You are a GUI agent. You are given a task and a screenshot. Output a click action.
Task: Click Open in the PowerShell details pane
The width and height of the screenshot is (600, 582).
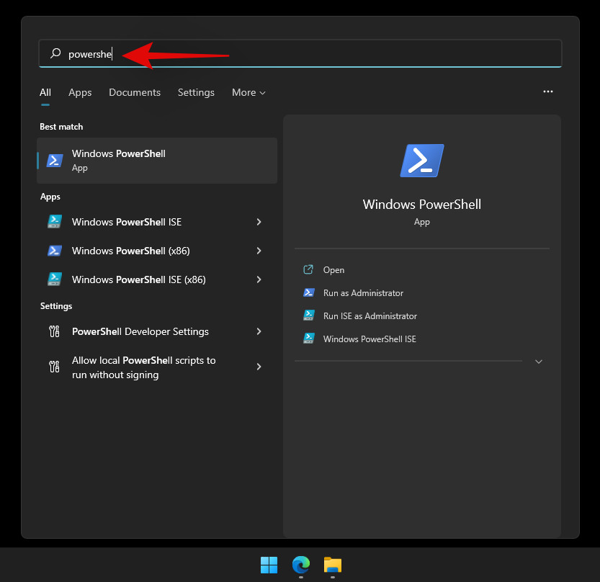click(333, 270)
